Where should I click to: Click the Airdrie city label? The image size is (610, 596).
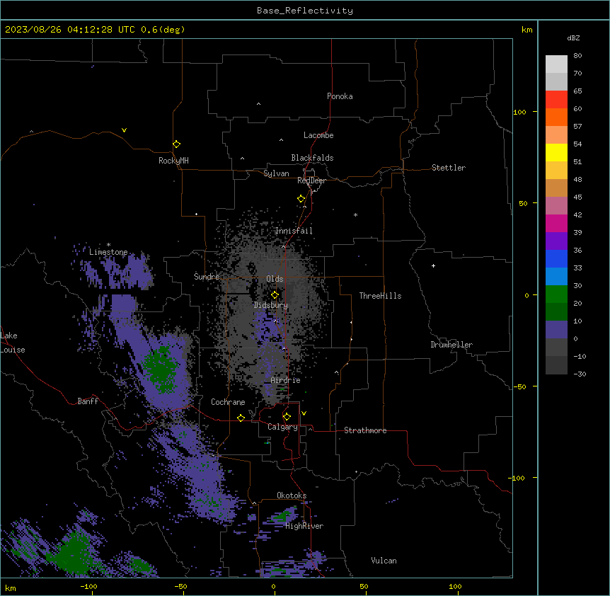coord(286,380)
